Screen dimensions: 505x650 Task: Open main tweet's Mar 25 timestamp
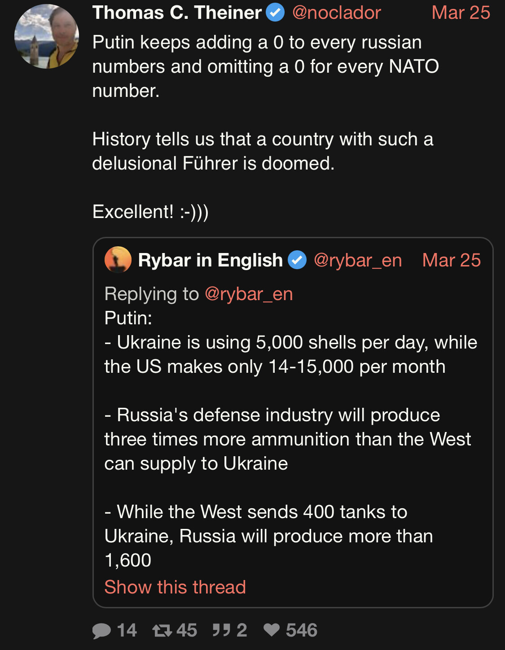pyautogui.click(x=461, y=13)
